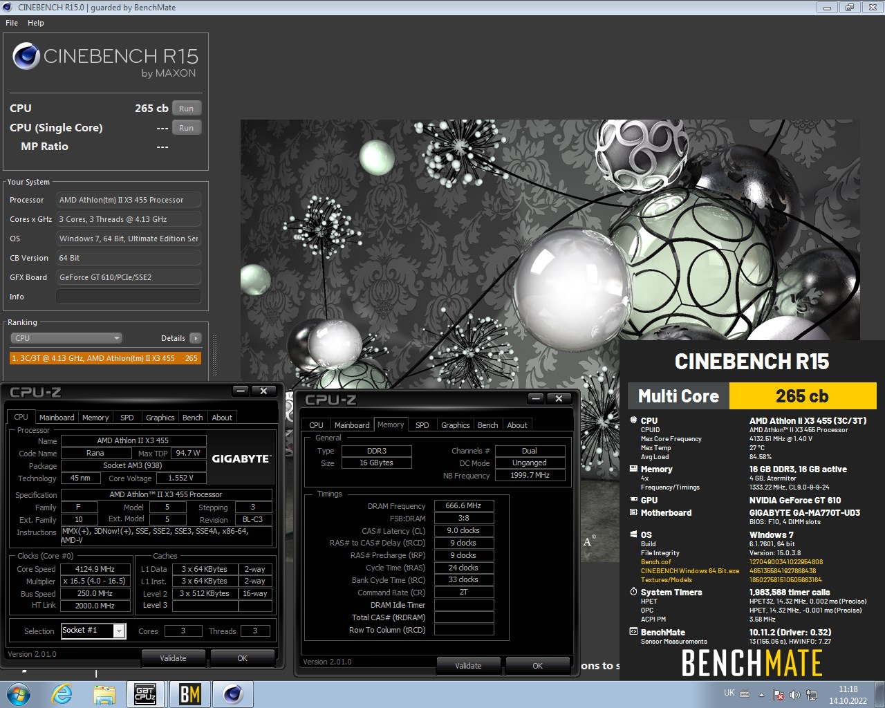Click the System Timers clock icon
The image size is (885, 708).
(633, 592)
